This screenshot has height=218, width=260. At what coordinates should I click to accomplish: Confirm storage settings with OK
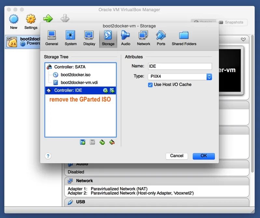tap(204, 156)
